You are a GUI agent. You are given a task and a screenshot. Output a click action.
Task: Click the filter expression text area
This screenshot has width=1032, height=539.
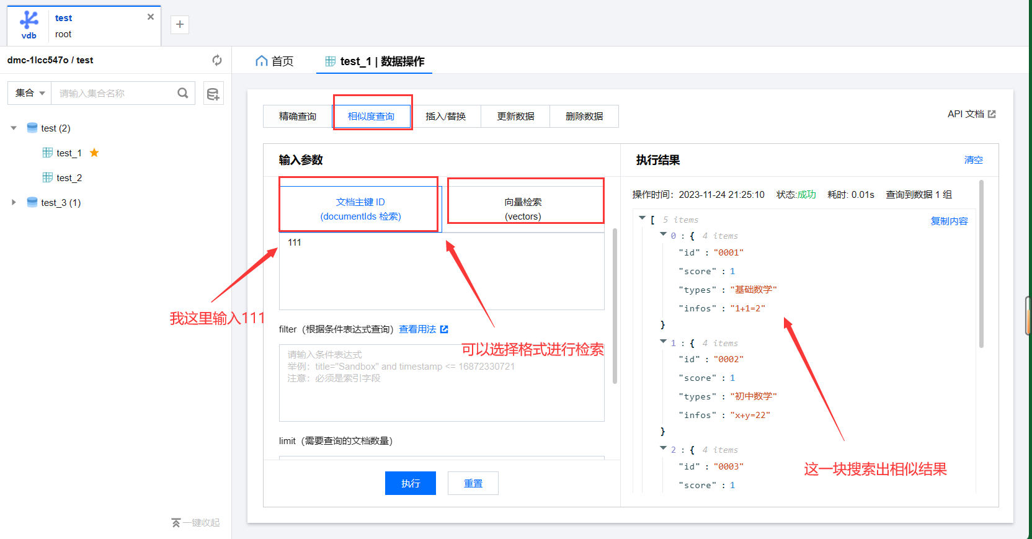point(442,383)
